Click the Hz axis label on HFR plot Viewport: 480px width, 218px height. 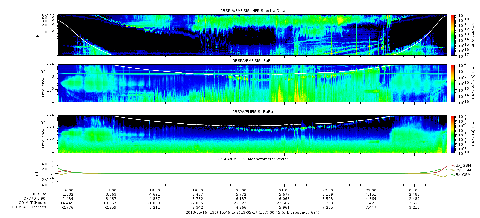pyautogui.click(x=38, y=35)
